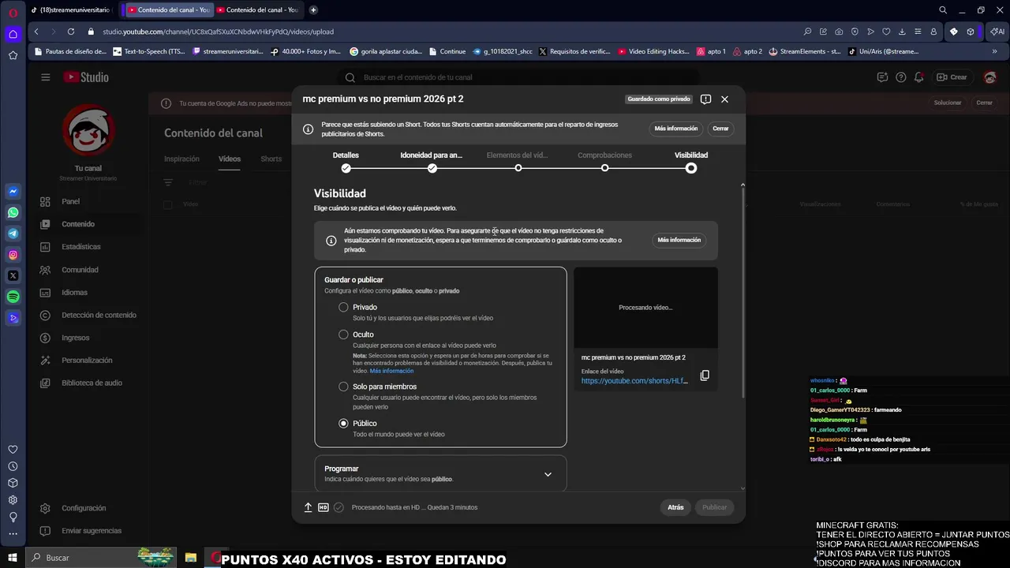Open Más información link under Oculto note
Image resolution: width=1010 pixels, height=568 pixels.
pyautogui.click(x=391, y=371)
